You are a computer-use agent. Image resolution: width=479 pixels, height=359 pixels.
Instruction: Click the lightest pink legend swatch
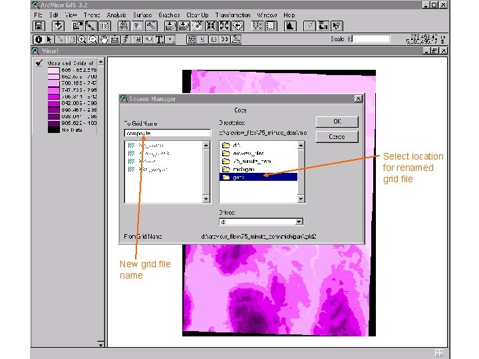53,70
